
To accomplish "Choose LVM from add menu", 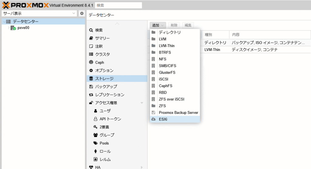I will point(175,39).
